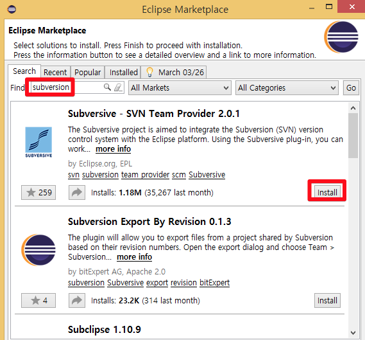Favorite Subversion Export with the 4 star button

coord(38,301)
